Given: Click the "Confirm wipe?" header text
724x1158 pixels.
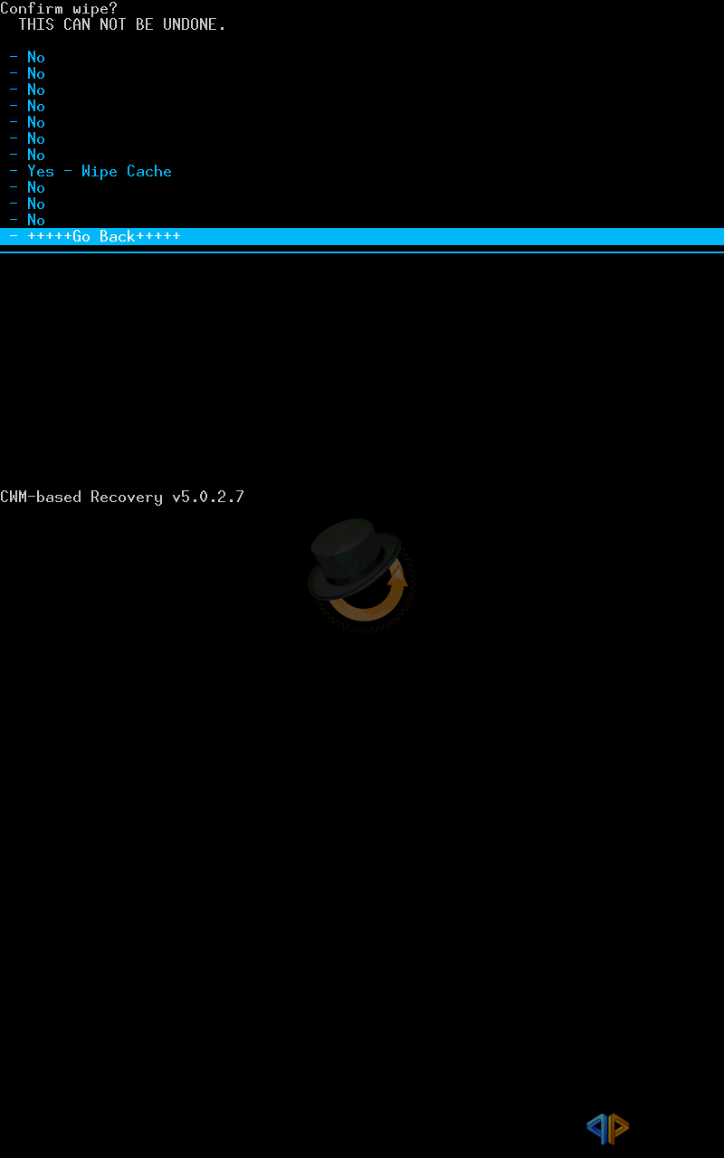Looking at the screenshot, I should coord(59,8).
